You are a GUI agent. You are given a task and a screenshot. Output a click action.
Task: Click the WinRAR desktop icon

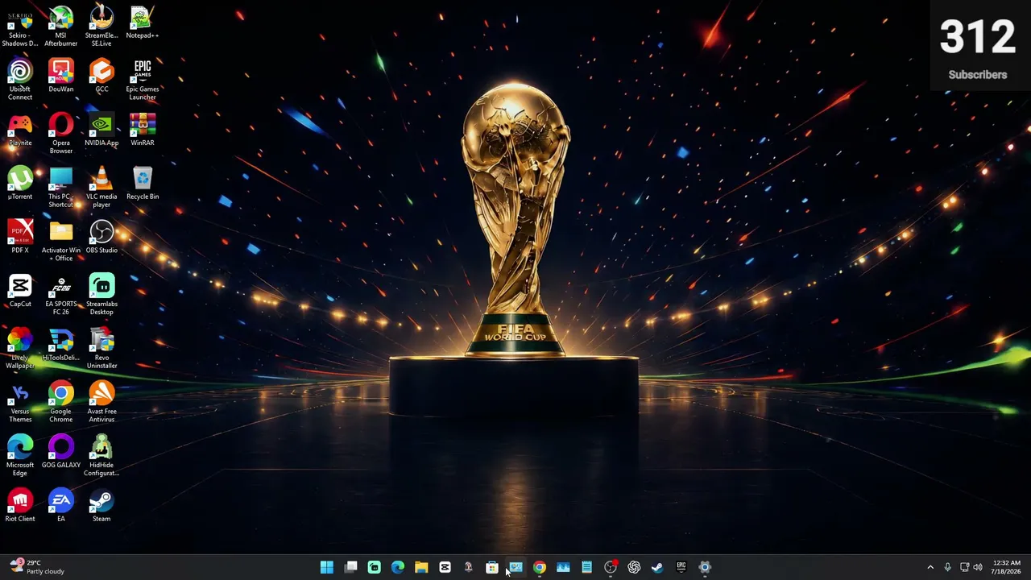click(143, 130)
